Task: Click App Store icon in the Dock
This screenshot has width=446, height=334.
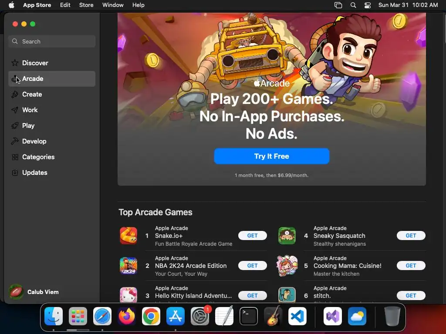Action: click(175, 316)
